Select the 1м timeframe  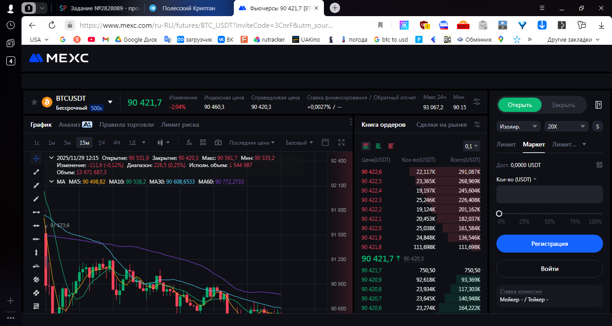click(52, 142)
